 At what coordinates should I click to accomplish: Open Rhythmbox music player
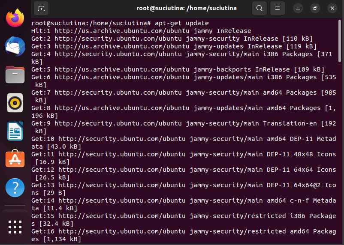tap(15, 103)
